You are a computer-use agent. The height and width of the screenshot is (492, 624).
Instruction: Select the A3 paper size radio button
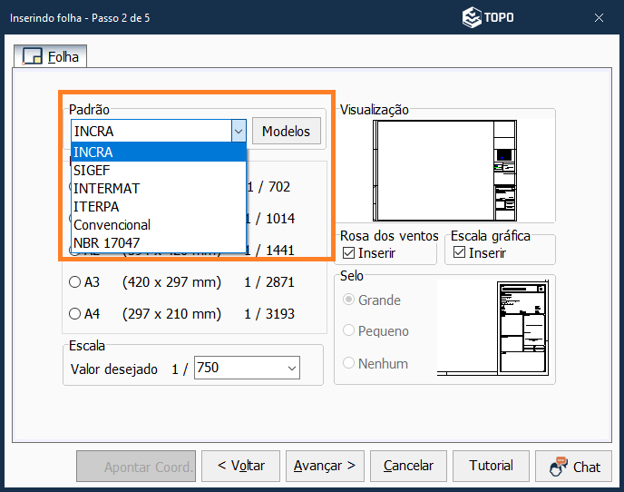[75, 282]
